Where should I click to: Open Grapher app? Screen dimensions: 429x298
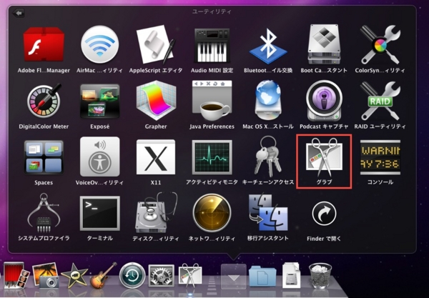(x=156, y=101)
